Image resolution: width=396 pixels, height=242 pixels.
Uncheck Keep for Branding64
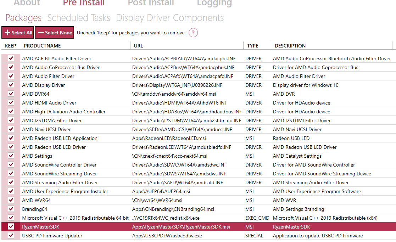coord(11,209)
